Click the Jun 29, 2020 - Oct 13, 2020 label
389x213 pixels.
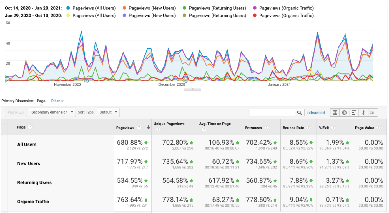pos(33,16)
